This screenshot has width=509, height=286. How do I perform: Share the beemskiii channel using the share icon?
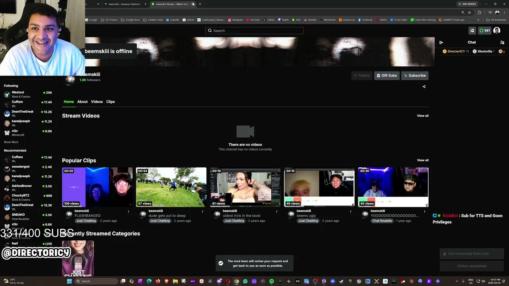coord(424,87)
